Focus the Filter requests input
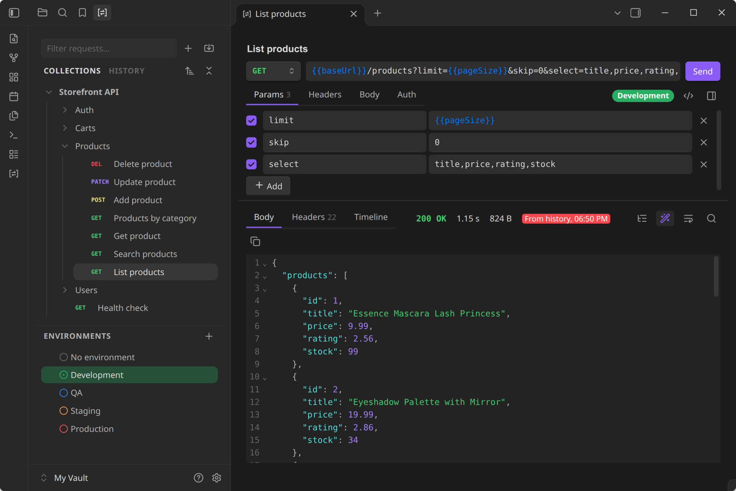The width and height of the screenshot is (736, 491). click(x=109, y=48)
